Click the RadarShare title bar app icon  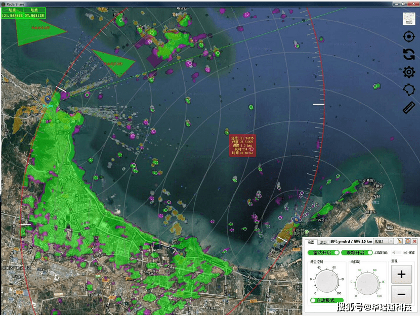[3, 4]
